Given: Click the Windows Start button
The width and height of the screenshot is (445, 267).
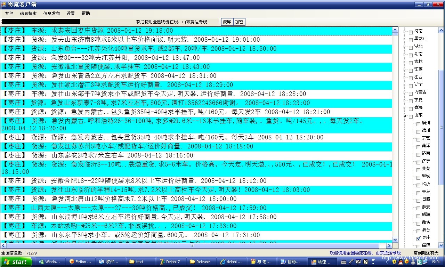Looking at the screenshot, I should tap(16, 262).
